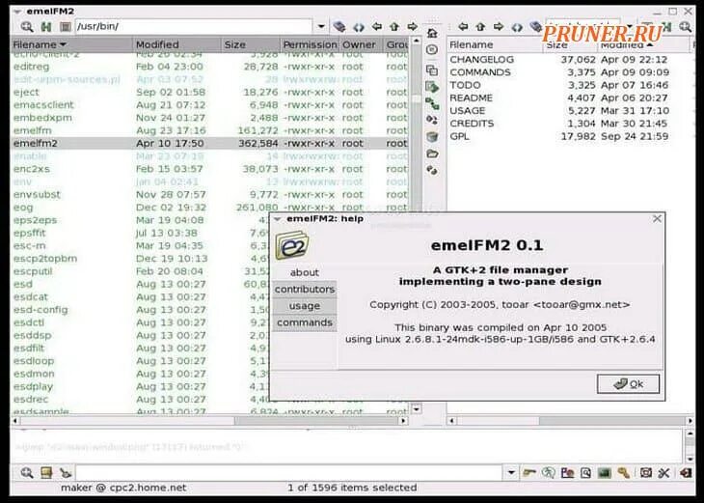Image resolution: width=704 pixels, height=503 pixels.
Task: Click the dots-pattern icon below the symlink icon
Action: tap(432, 120)
